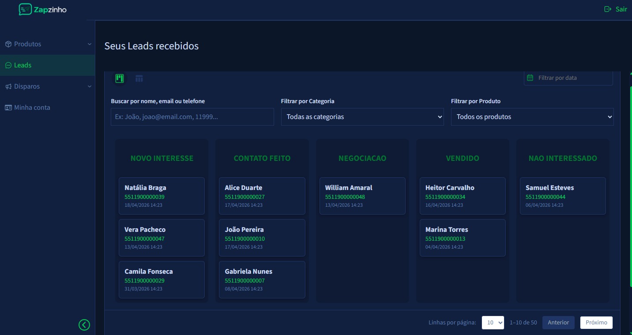Screen dimensions: 632x335
Task: Collapse the sidebar with the arrow icon
Action: 84,325
